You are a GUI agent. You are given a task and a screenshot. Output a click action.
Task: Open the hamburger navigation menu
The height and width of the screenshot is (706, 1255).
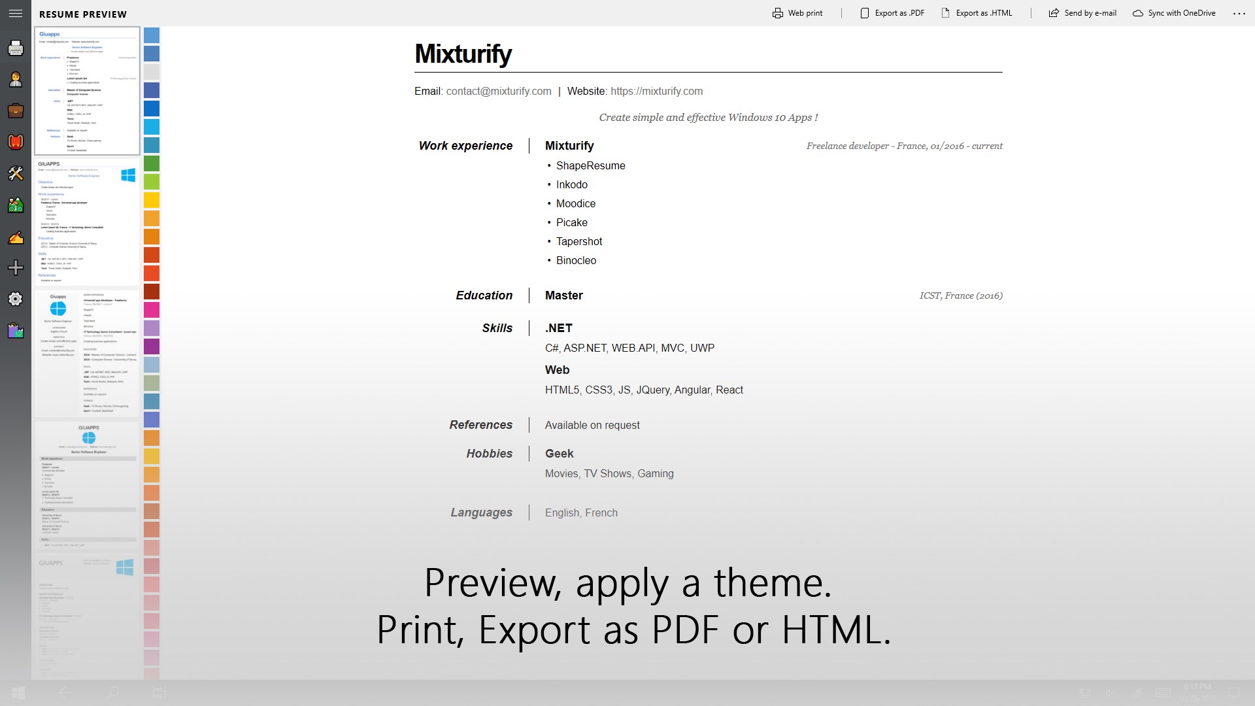tap(16, 13)
